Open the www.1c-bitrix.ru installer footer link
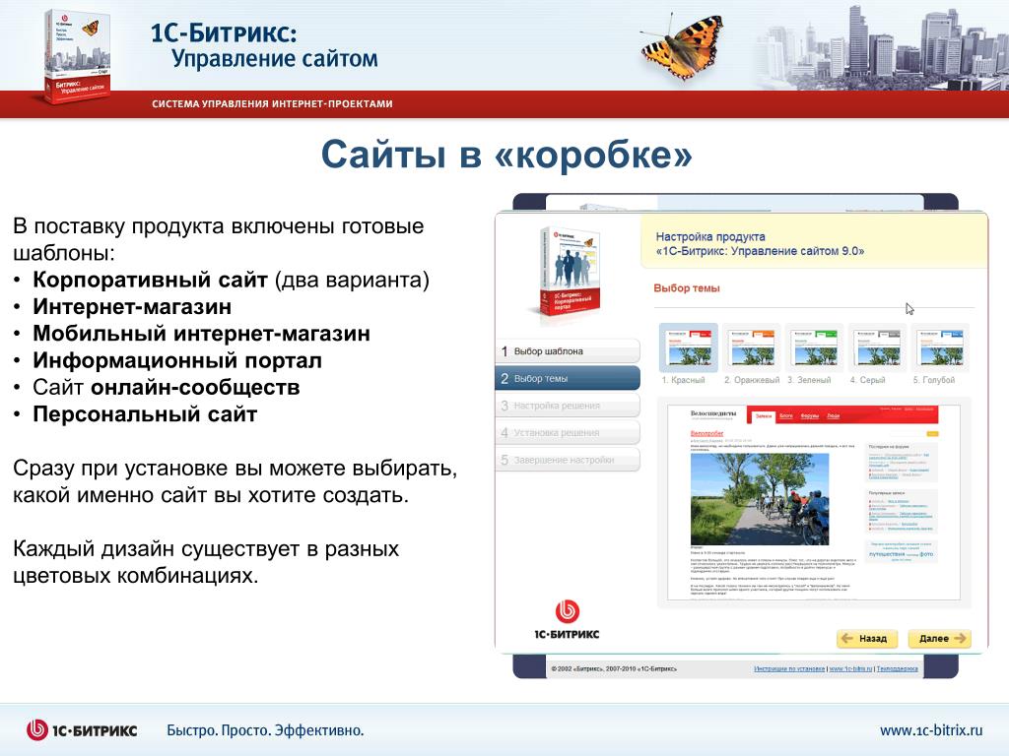This screenshot has width=1009, height=756. click(x=850, y=668)
